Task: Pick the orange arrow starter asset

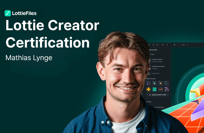Action: coord(161,89)
